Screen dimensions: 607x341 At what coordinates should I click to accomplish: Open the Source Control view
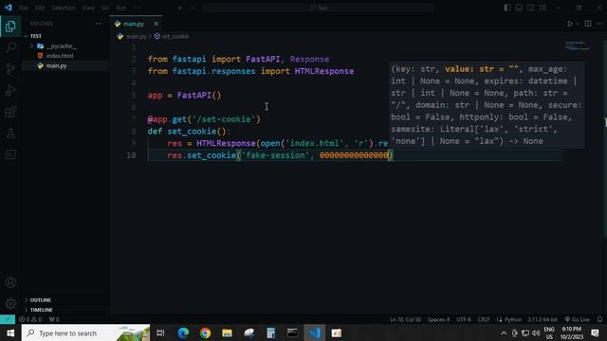pos(10,69)
